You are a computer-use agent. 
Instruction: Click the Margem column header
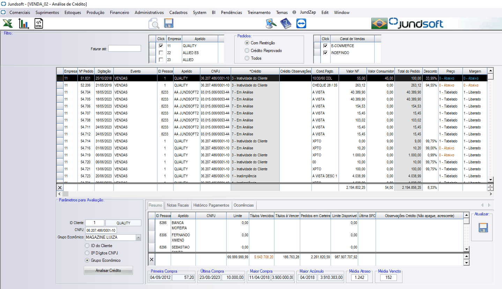(475, 71)
